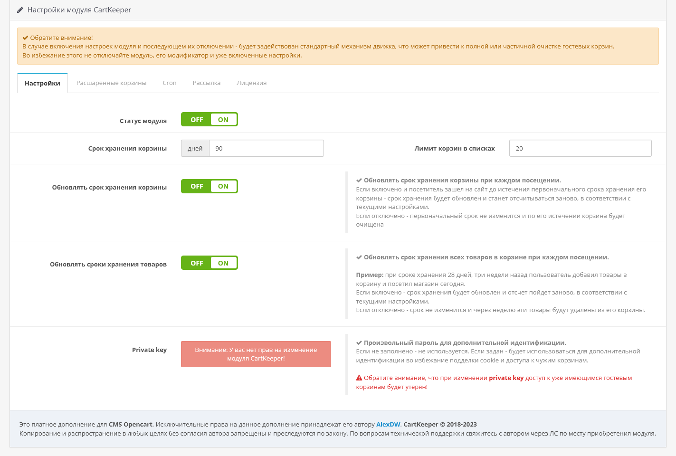Click checkmark icon beside the password description
The width and height of the screenshot is (676, 456).
[x=359, y=343]
